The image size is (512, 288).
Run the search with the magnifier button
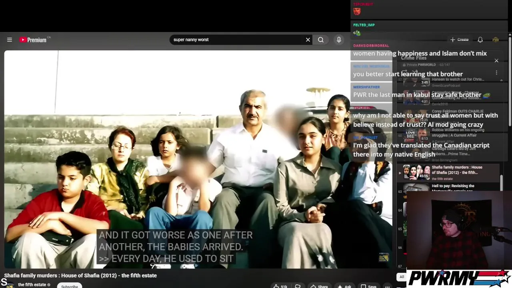[321, 40]
